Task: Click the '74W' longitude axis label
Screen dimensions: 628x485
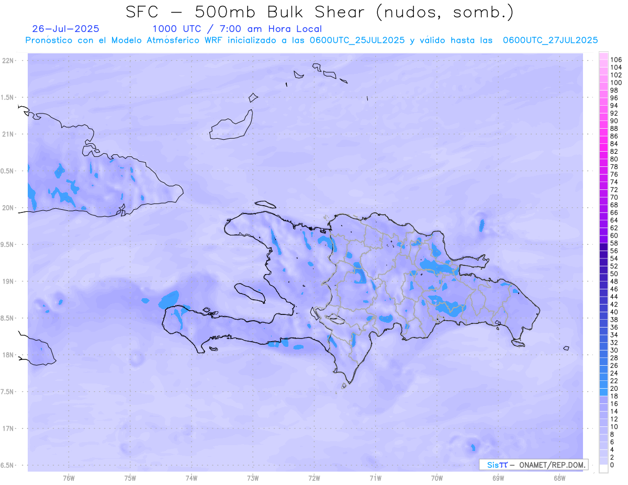Action: pyautogui.click(x=191, y=478)
